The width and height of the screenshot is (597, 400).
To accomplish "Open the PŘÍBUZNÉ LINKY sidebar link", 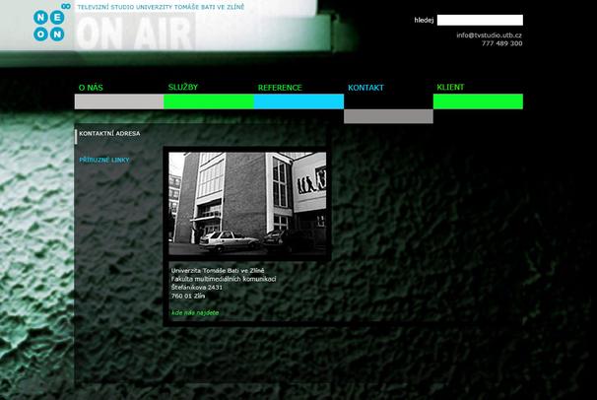I will [104, 160].
